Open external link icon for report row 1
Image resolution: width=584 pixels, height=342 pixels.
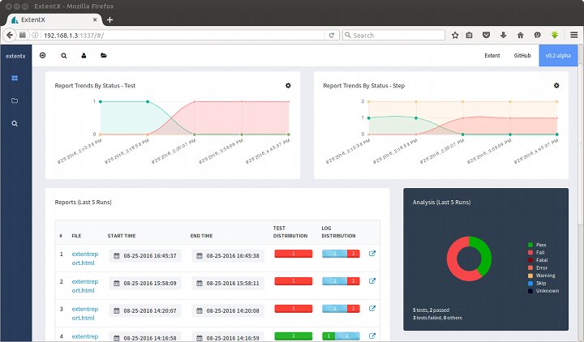coord(372,254)
